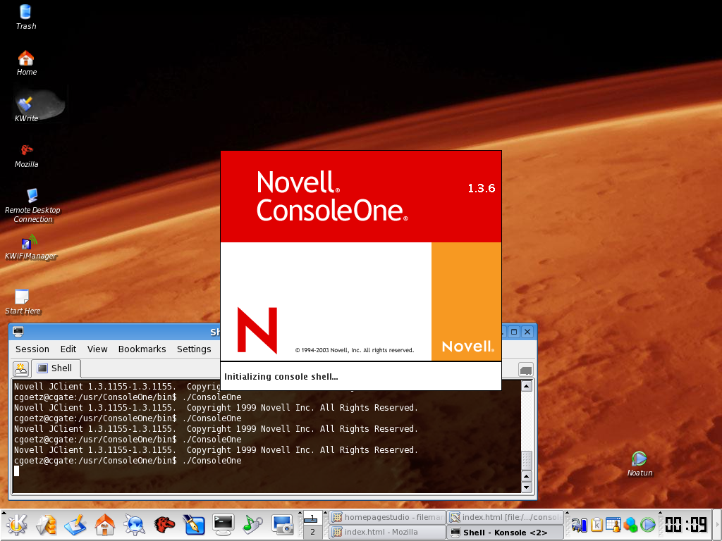This screenshot has height=541, width=722.
Task: Launch Mozilla red dinosaur icon in the panel
Action: tap(164, 525)
